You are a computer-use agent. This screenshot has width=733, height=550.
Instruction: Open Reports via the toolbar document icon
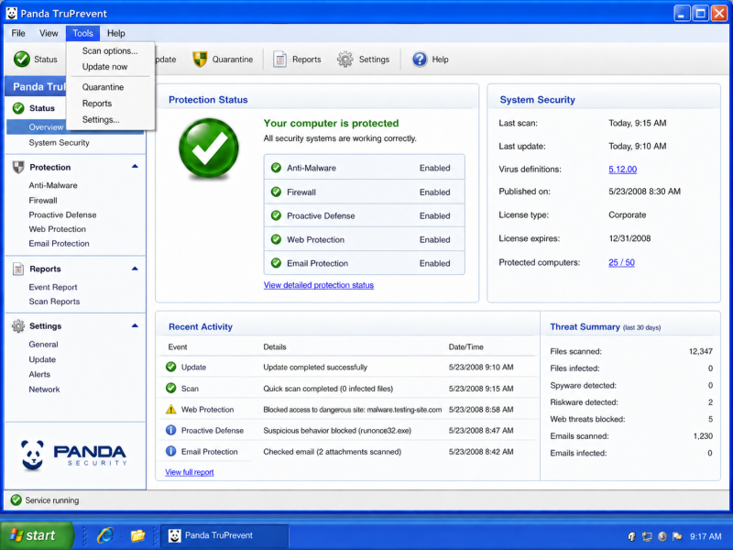(279, 60)
